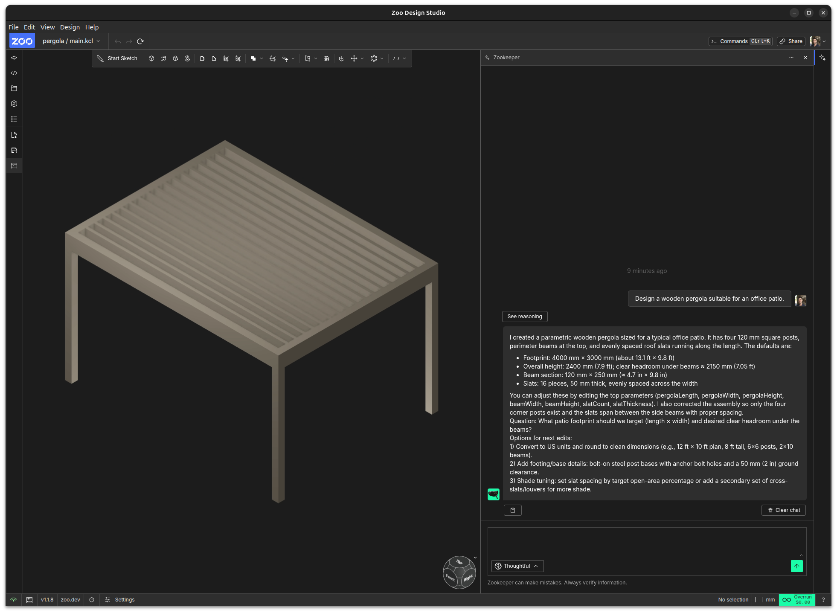Screen dimensions: 837x613
Task: Open the project files pane
Action: click(14, 88)
